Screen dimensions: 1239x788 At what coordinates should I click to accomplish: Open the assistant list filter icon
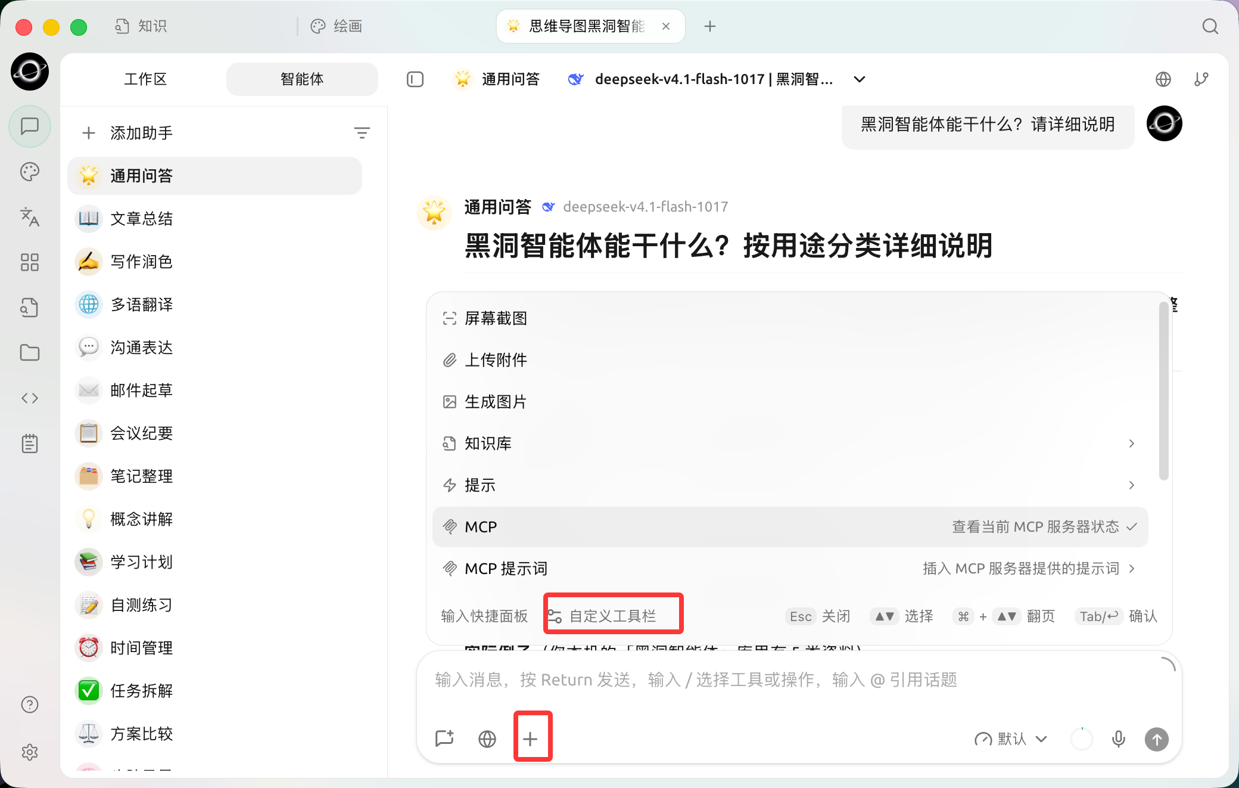pyautogui.click(x=362, y=133)
